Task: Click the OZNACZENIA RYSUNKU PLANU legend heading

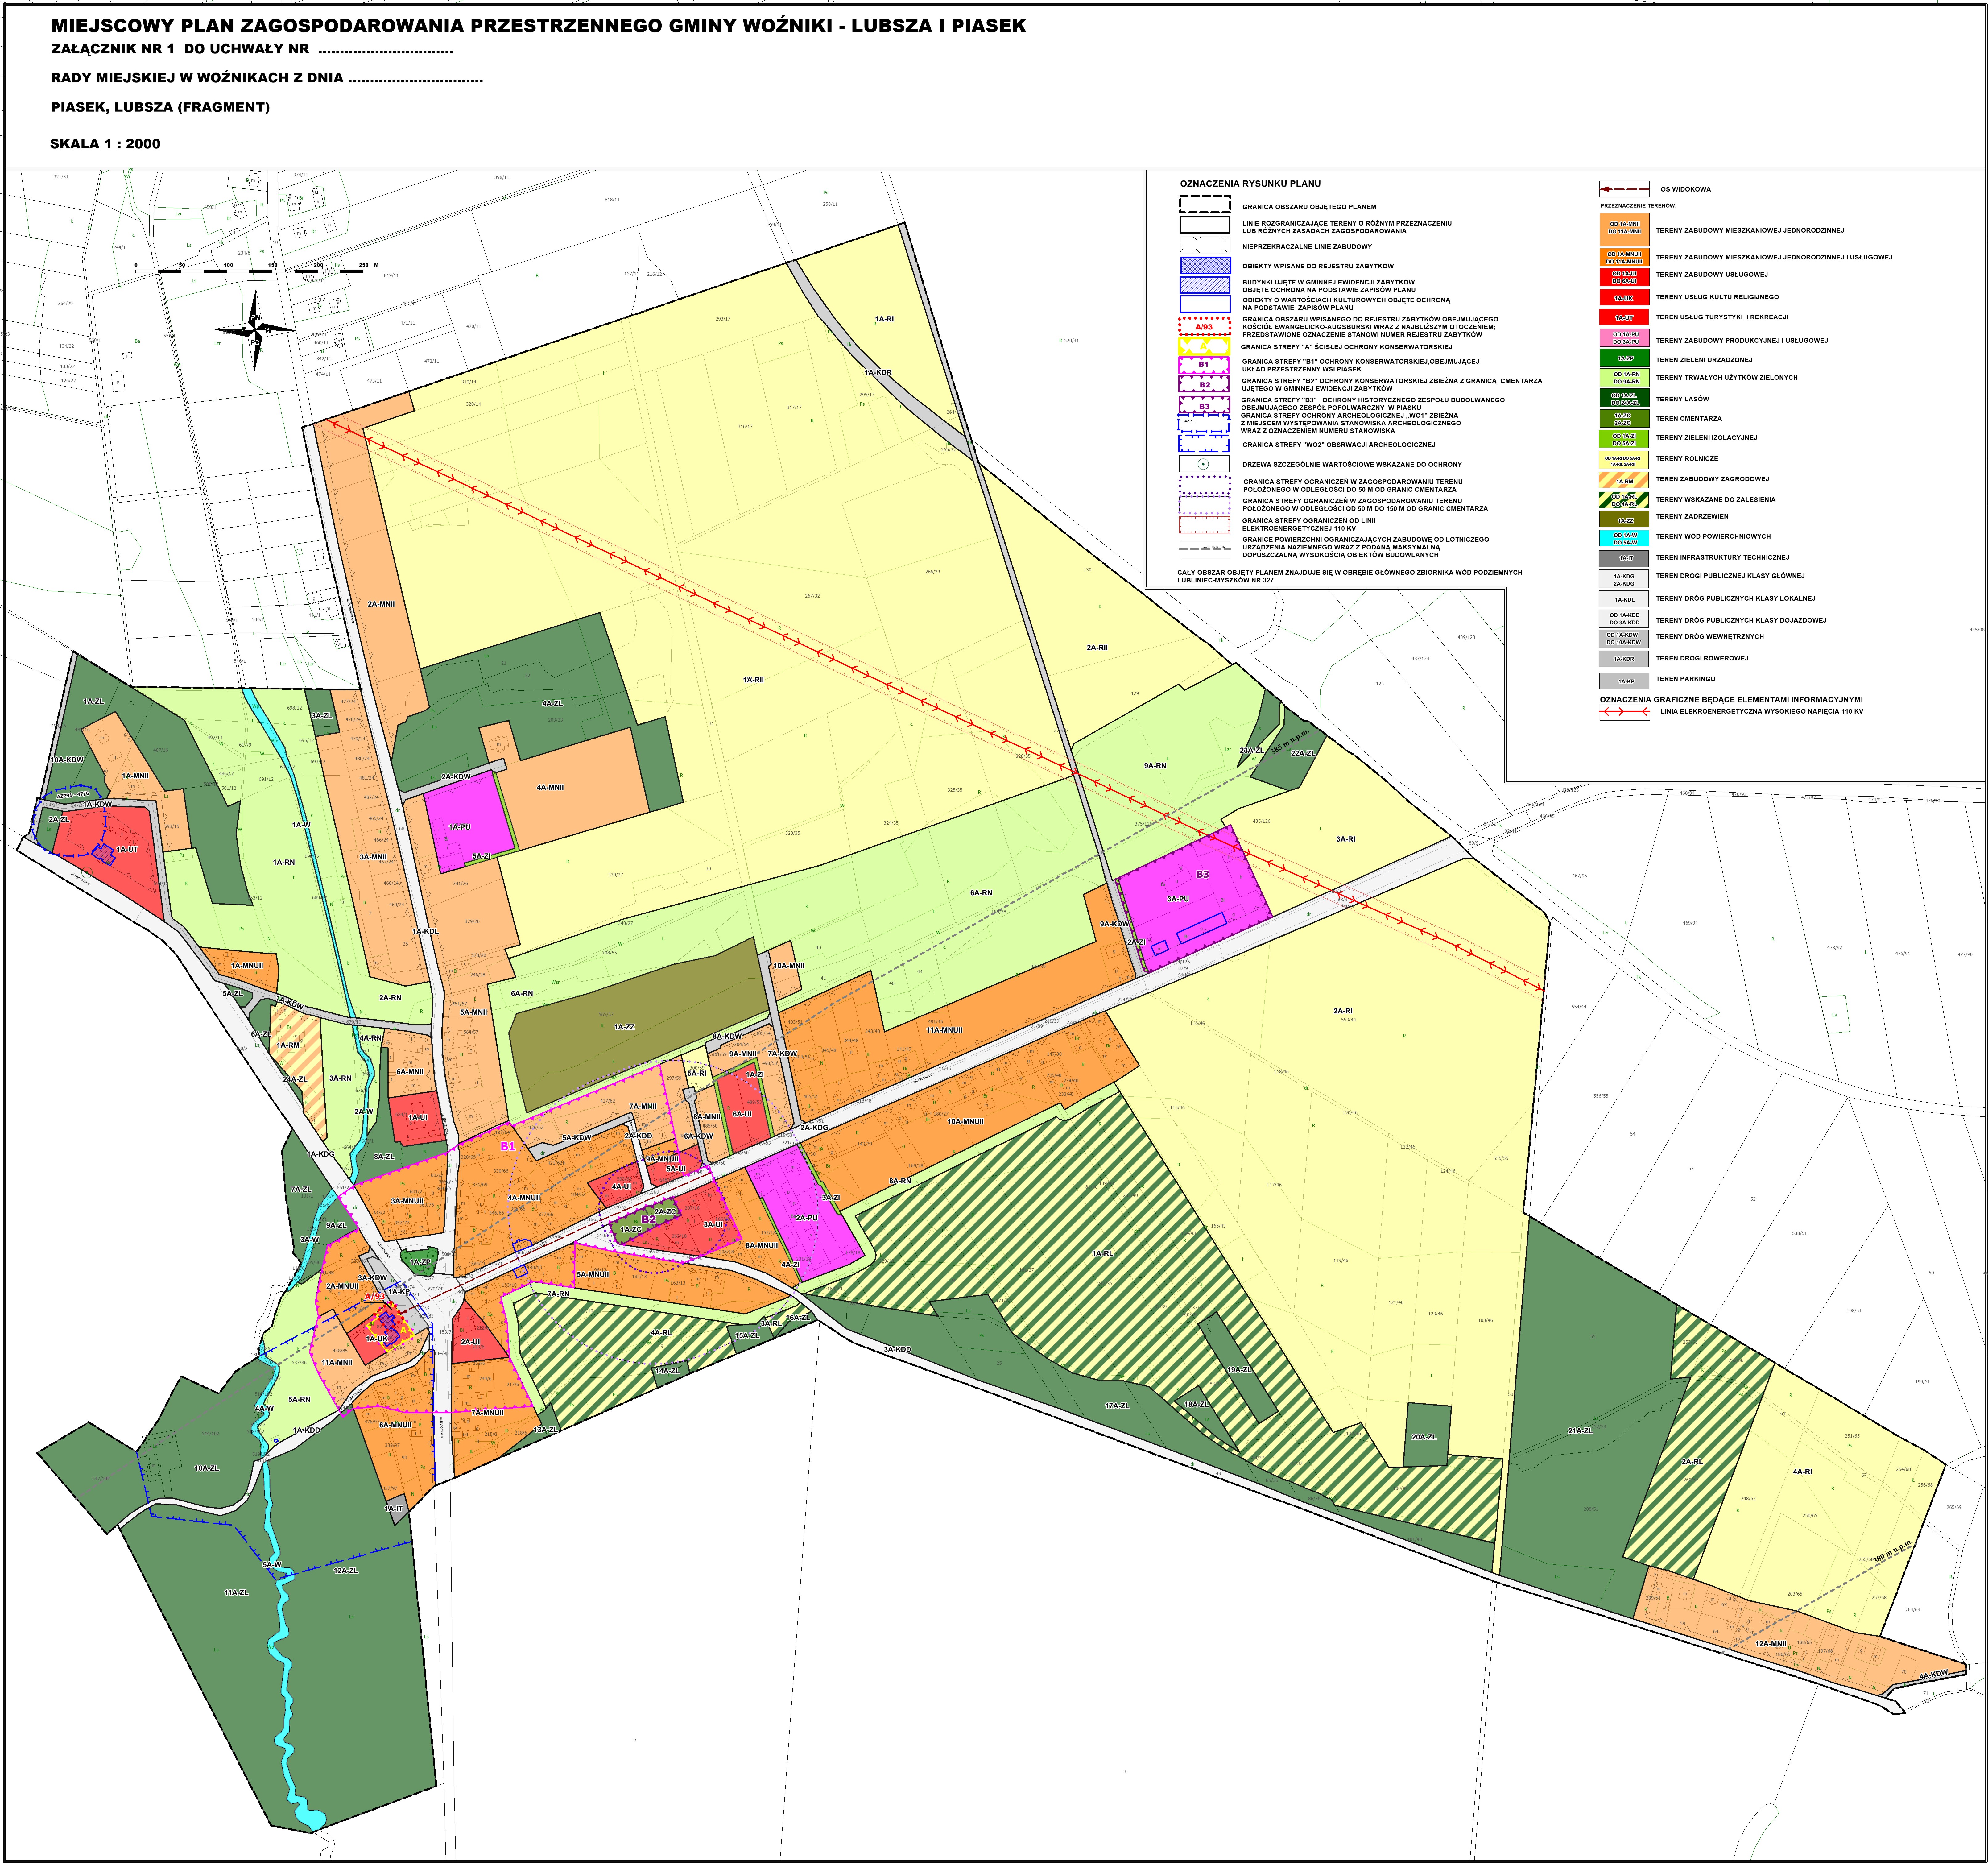Action: (1250, 184)
